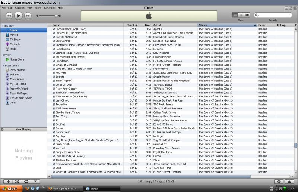Sort by the Genre column header
The image size is (298, 192).
[x=266, y=25]
